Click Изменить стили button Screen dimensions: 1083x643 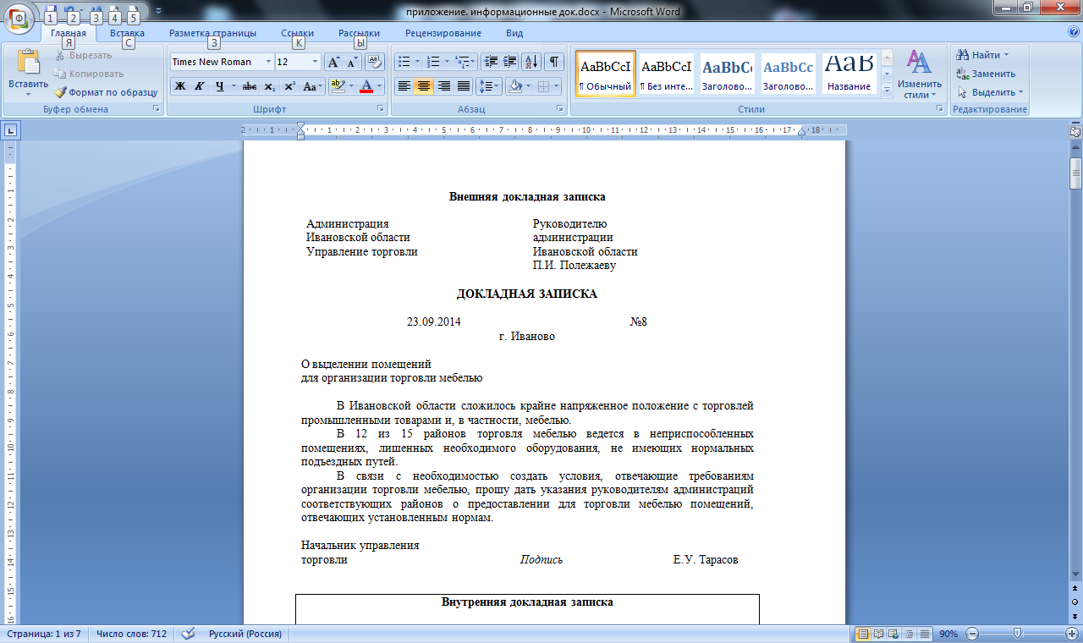pyautogui.click(x=920, y=74)
